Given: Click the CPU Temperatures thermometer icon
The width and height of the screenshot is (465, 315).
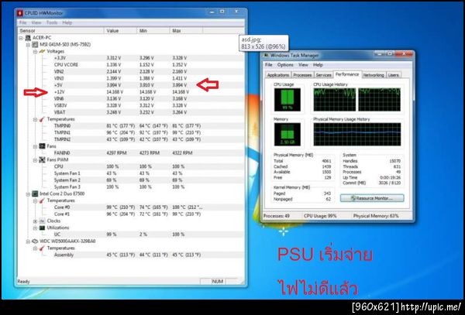Looking at the screenshot, I should [42, 200].
